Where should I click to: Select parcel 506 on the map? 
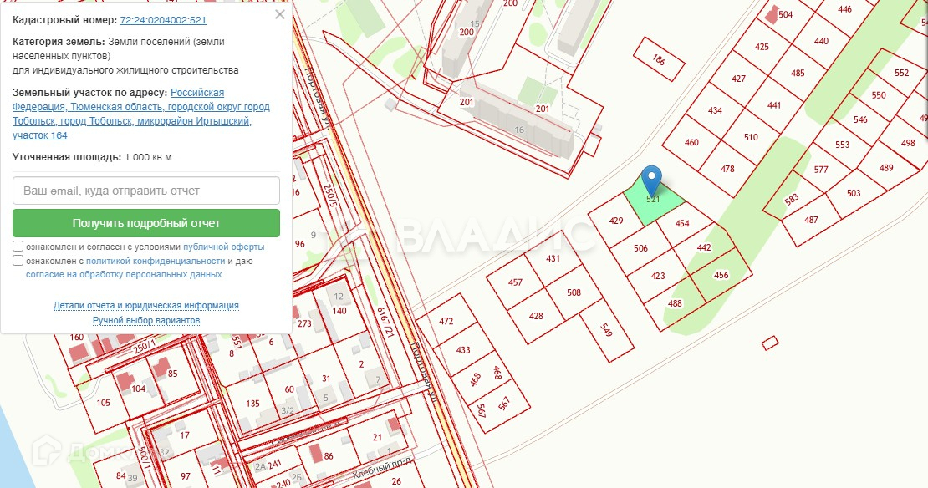(640, 248)
